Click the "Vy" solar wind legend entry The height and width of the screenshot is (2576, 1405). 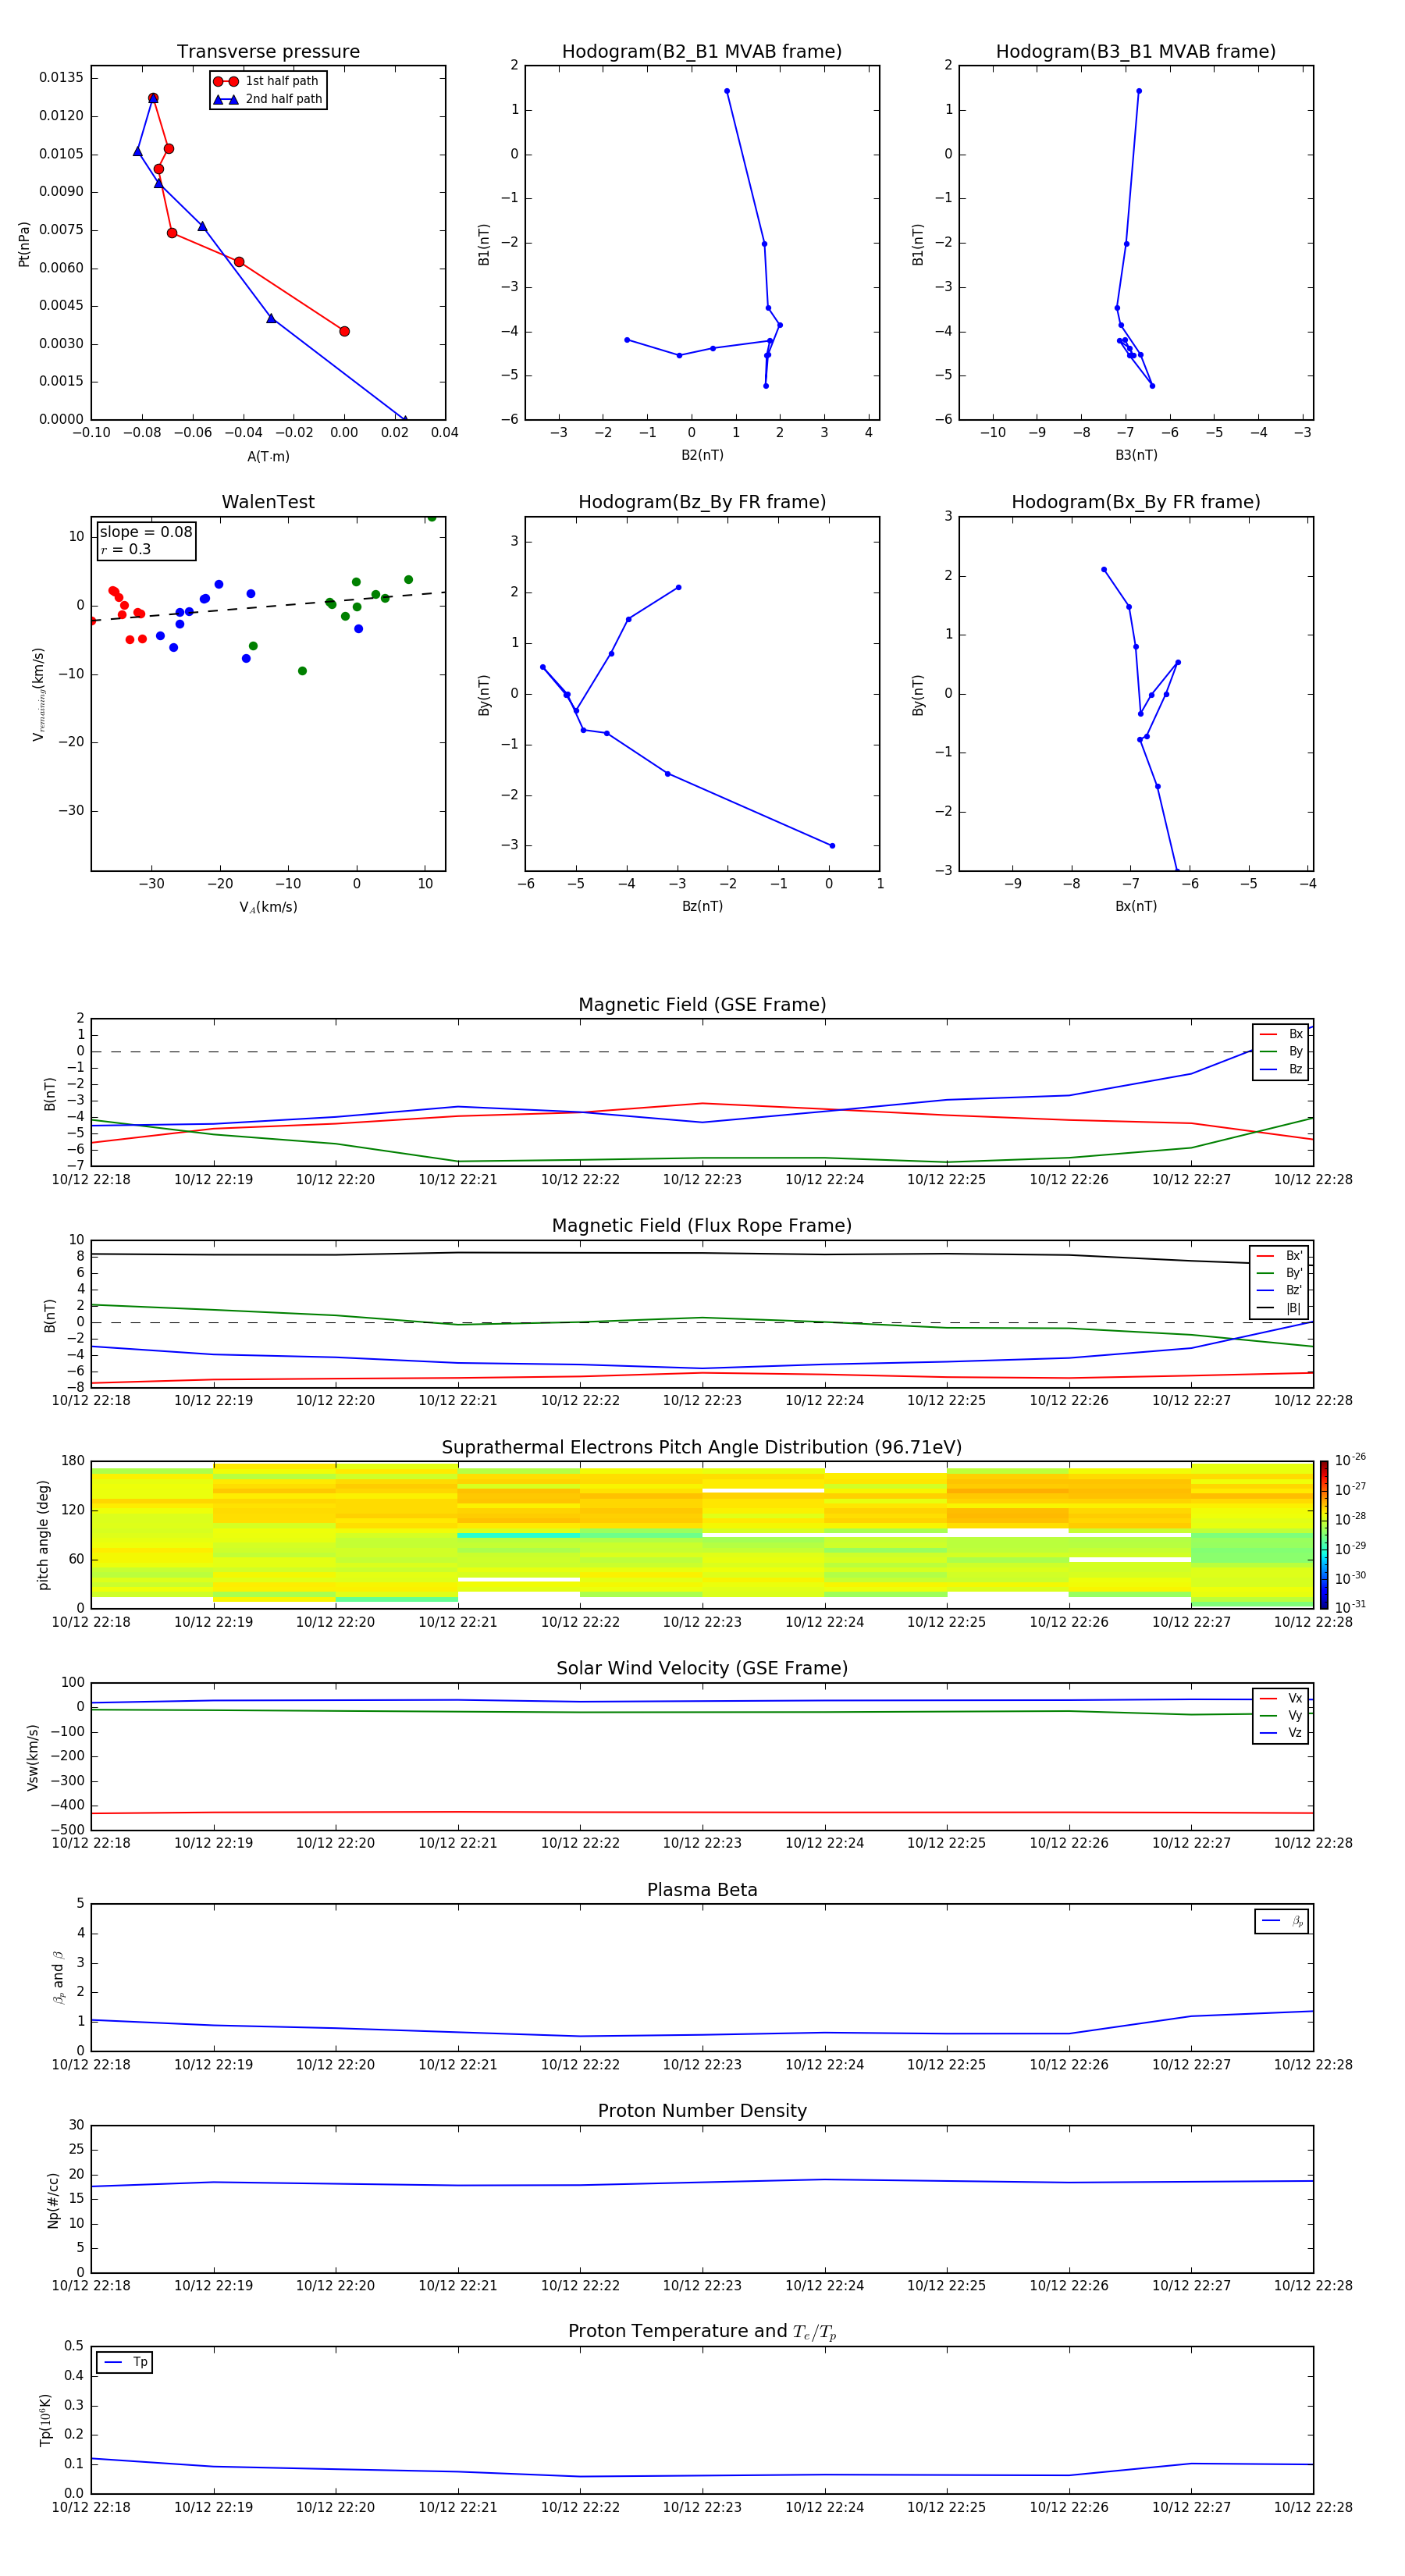[1281, 1715]
